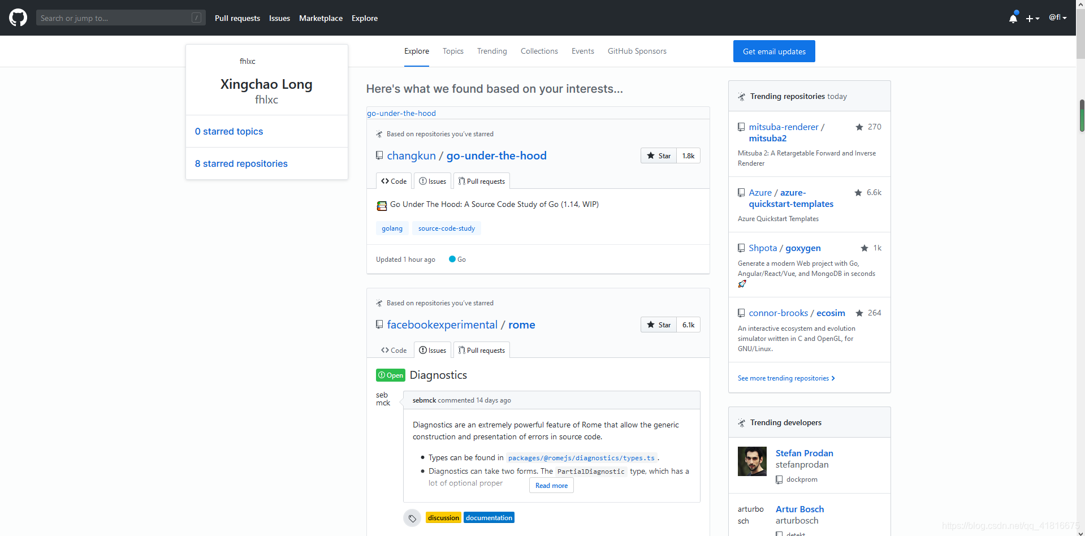Click the fhlxc profile avatar image
The height and width of the screenshot is (536, 1085).
[247, 61]
